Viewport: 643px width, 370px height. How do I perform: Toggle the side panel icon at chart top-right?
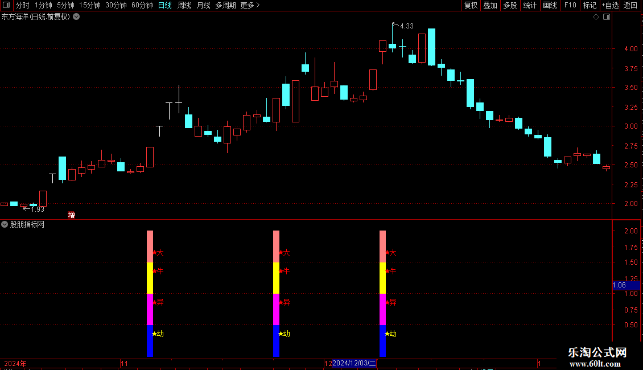(607, 17)
